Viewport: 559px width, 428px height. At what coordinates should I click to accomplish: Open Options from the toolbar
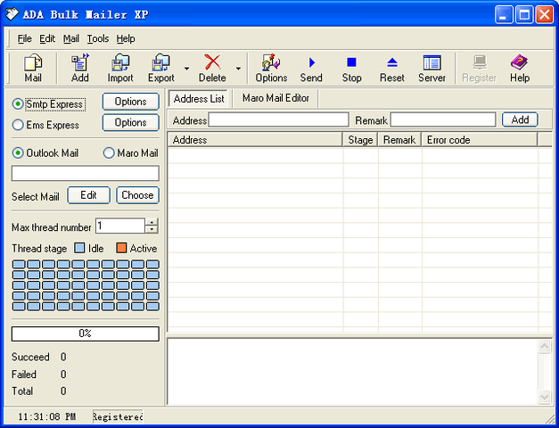[x=271, y=68]
